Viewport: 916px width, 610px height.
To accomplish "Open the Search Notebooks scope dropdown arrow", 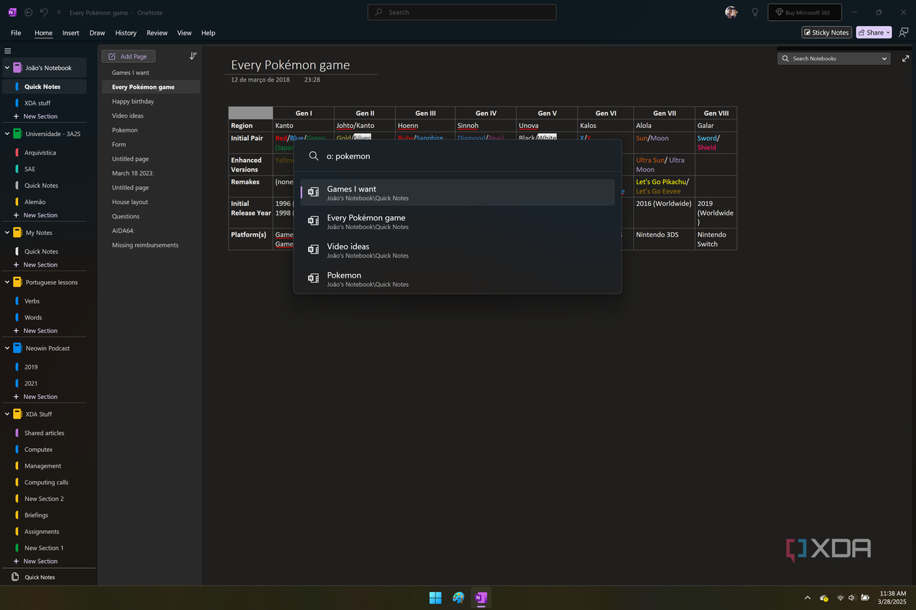I will click(884, 59).
